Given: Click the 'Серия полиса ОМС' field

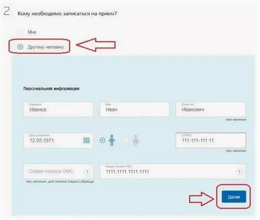Looking at the screenshot, I should coord(58,171).
